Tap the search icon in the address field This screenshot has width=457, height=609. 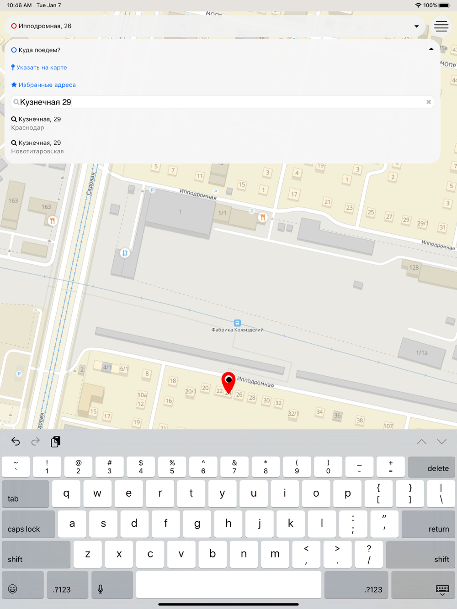(16, 102)
